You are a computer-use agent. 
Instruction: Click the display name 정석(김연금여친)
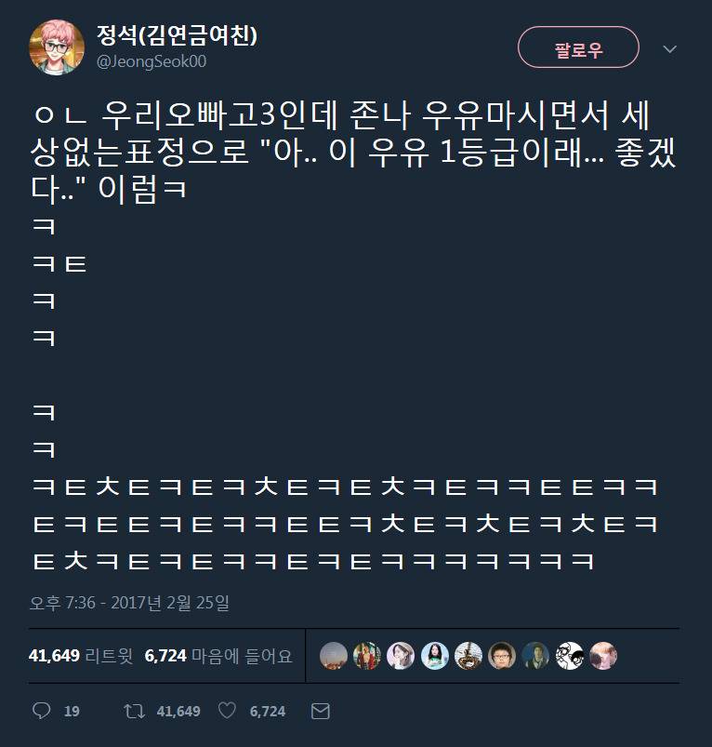(177, 35)
